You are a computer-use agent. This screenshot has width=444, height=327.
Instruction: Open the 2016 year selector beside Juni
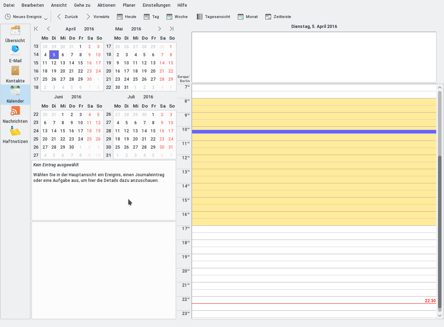tap(76, 97)
